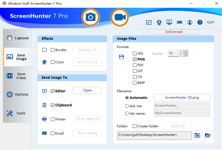Click the ScreenHunter 02.png filename button
The width and height of the screenshot is (222, 150).
click(182, 98)
